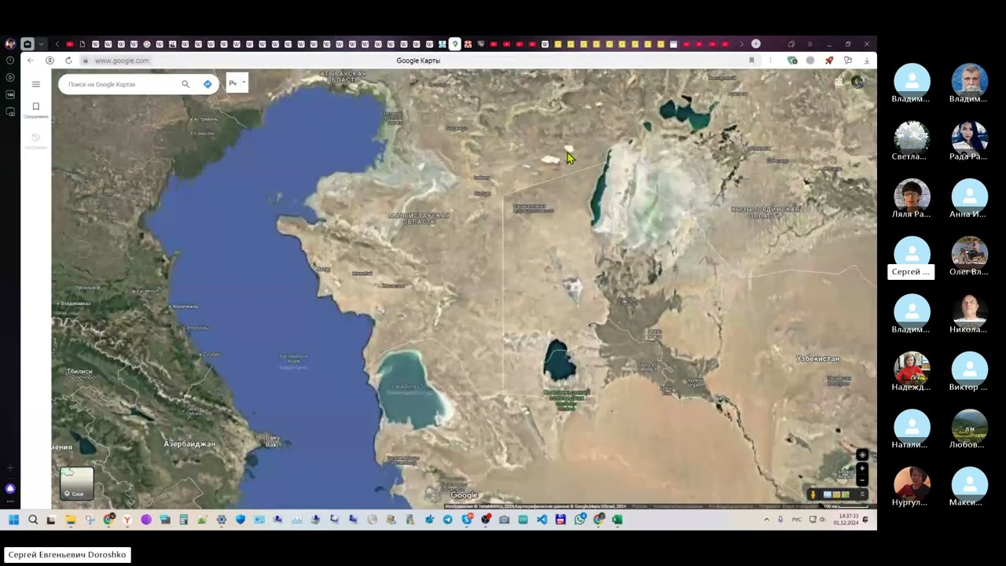Open the downloads arrow icon in browser toolbar
This screenshot has width=1006, height=566.
[866, 61]
